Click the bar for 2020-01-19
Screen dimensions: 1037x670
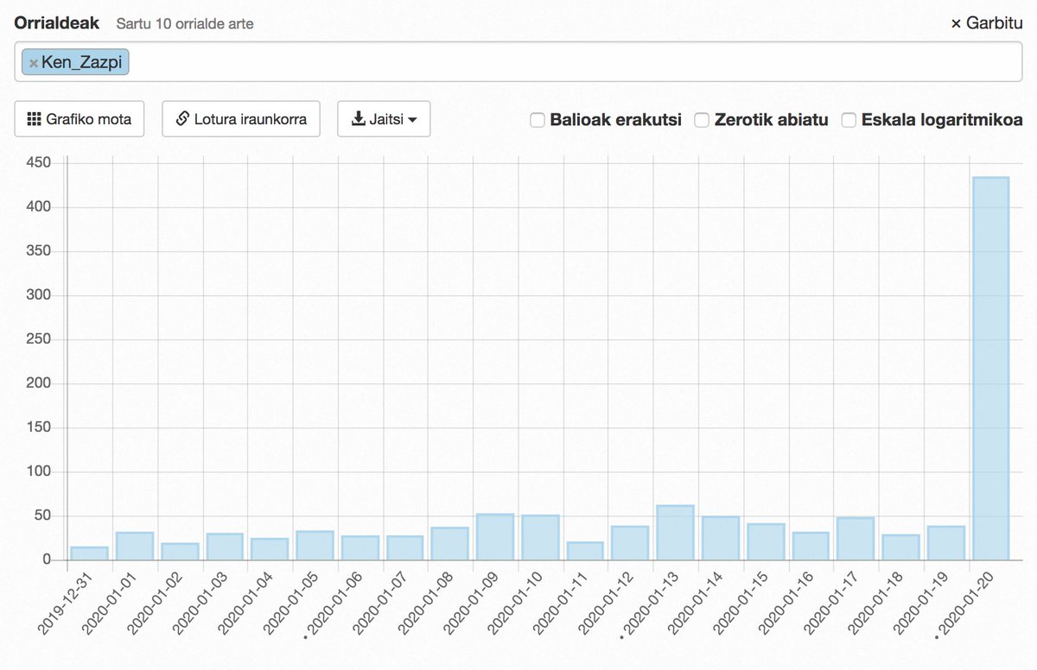(945, 543)
